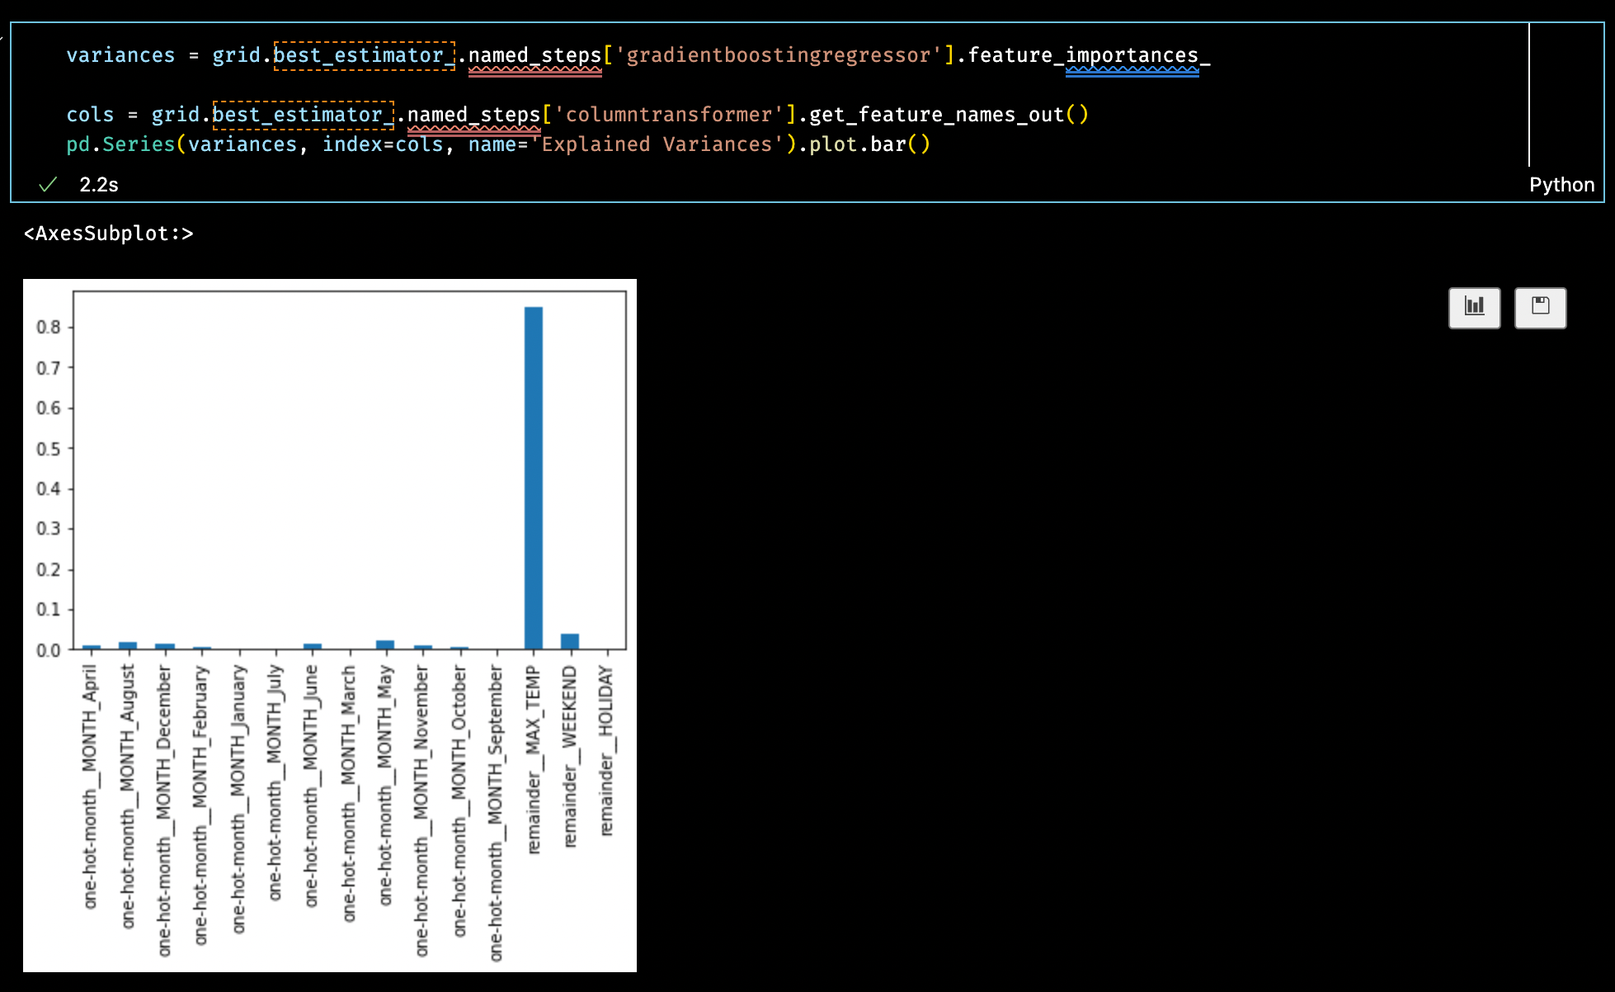Click the green cell execution checkmark

coord(48,184)
